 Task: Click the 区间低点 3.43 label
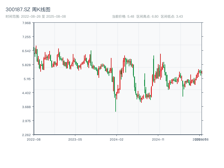[x=172, y=17]
